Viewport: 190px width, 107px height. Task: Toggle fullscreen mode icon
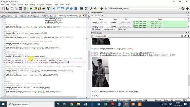[86, 9]
